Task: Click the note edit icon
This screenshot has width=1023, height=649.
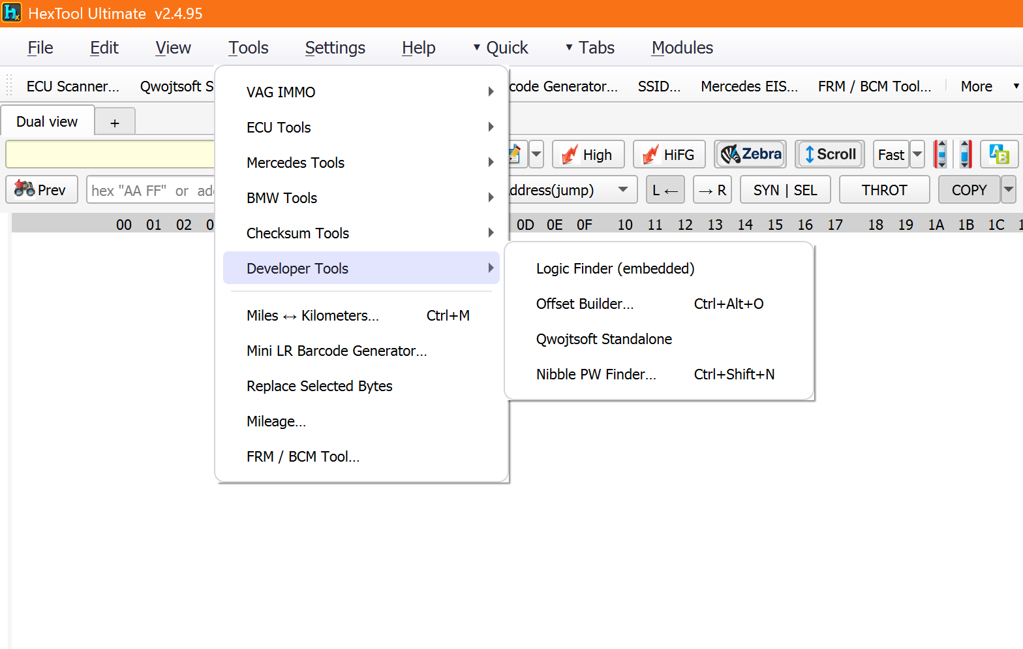Action: pyautogui.click(x=515, y=155)
